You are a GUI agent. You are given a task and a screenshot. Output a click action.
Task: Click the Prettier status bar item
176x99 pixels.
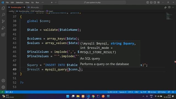162,92
